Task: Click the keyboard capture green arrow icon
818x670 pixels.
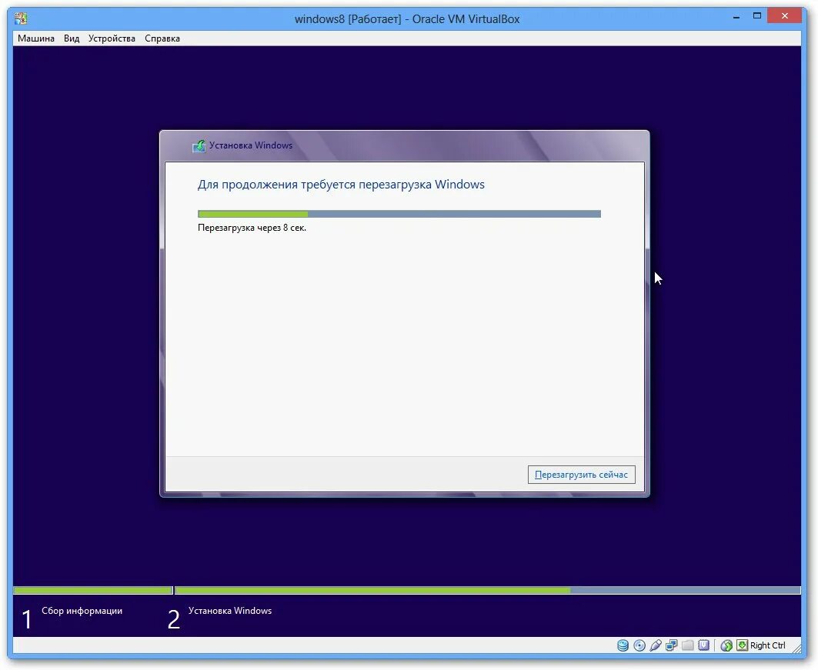Action: coord(742,645)
